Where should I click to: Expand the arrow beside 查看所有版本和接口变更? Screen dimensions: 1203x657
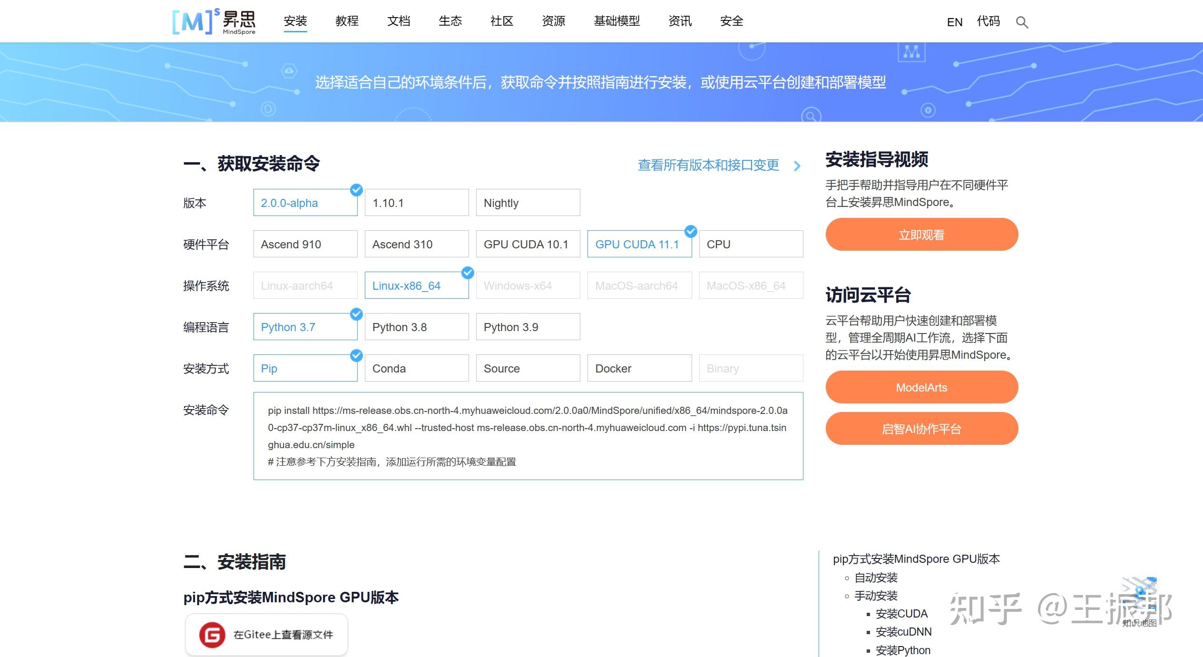pyautogui.click(x=797, y=166)
